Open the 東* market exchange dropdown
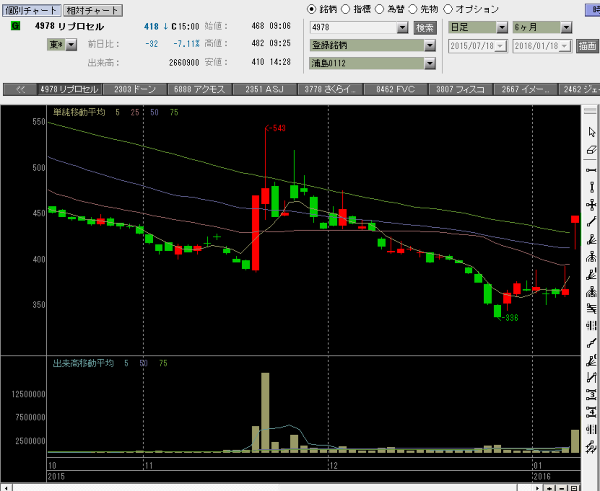 click(x=71, y=45)
